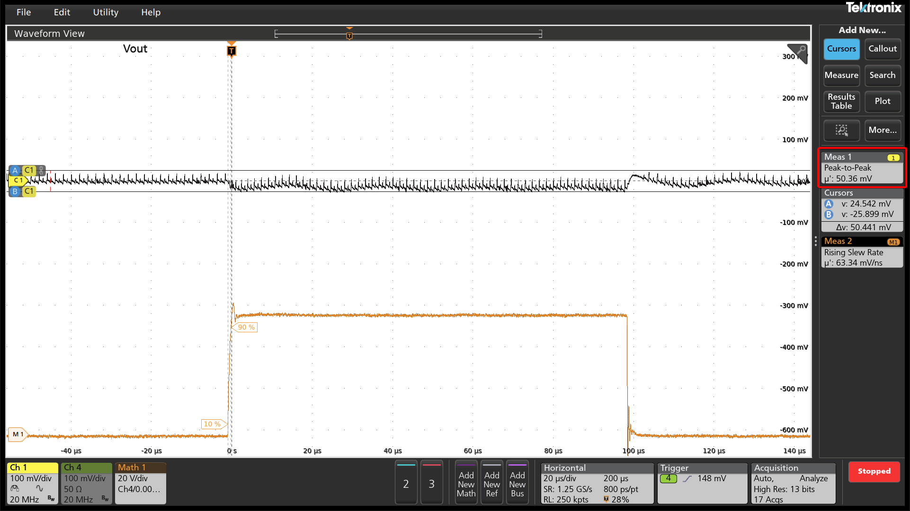Toggle the Cursors button off
910x511 pixels.
pyautogui.click(x=841, y=49)
